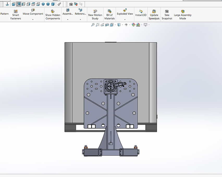
Task: Click the Assembly Features icon
Action: [68, 10]
